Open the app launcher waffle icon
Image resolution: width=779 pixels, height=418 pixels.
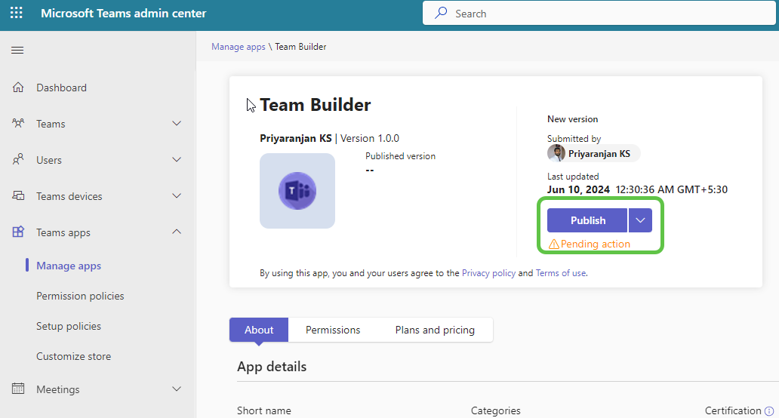(17, 13)
